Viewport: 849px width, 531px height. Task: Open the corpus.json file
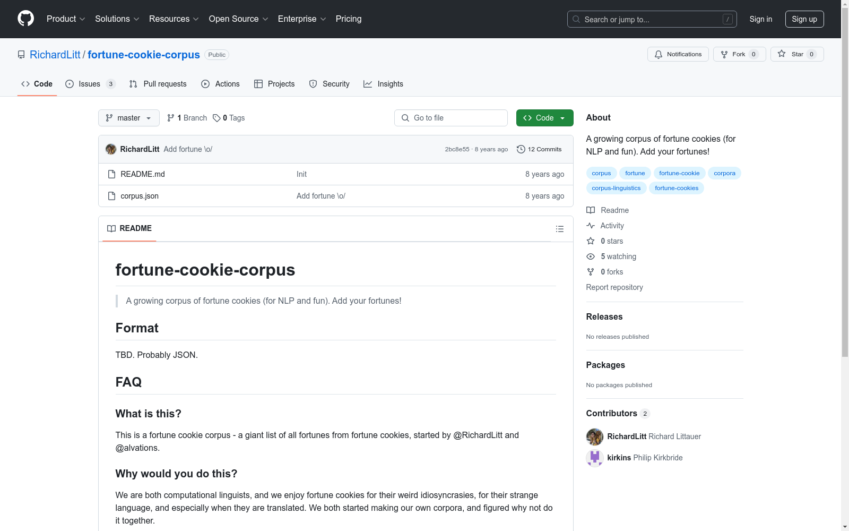coord(140,196)
